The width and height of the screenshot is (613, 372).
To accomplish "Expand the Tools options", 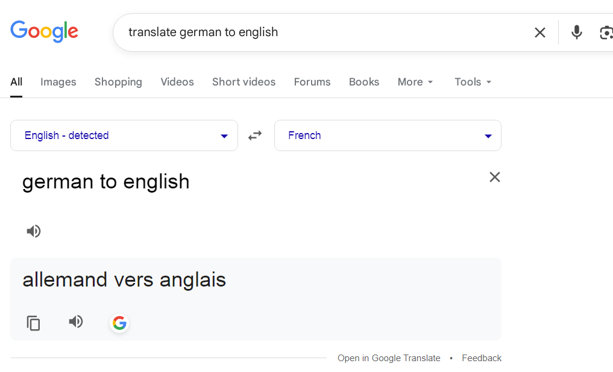I will coord(473,82).
